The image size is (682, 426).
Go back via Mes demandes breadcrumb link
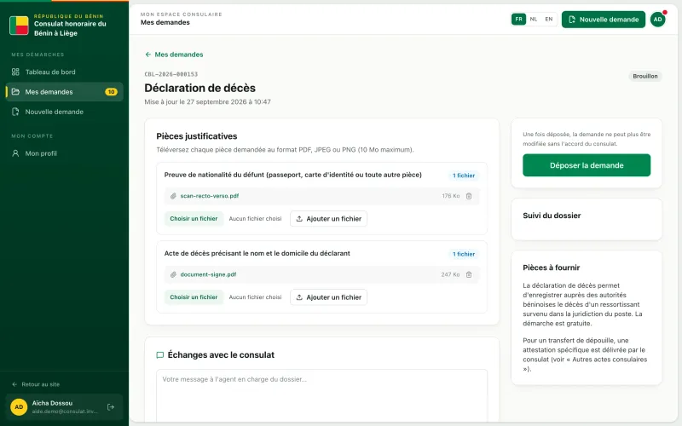tap(174, 55)
